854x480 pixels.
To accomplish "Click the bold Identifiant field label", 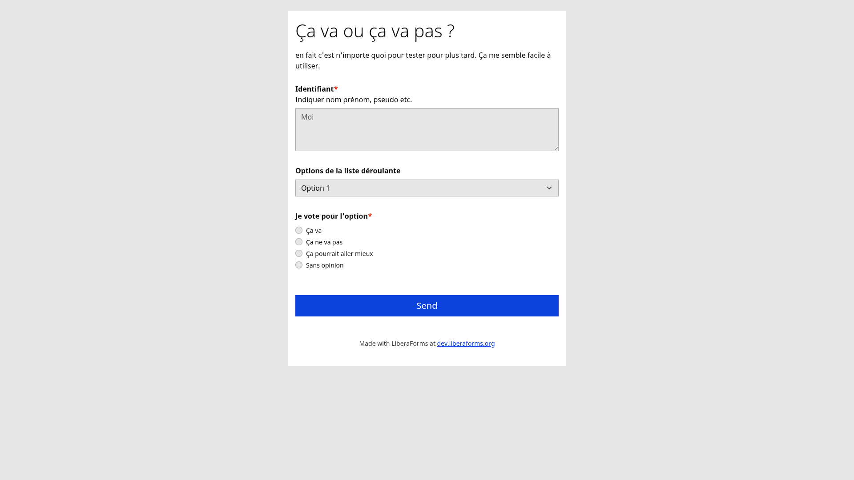I will tap(314, 89).
